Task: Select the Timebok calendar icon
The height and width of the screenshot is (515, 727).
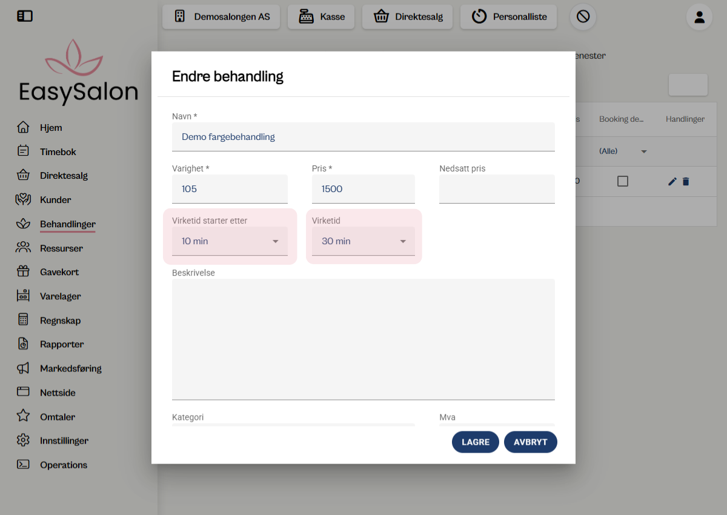Action: (x=24, y=151)
